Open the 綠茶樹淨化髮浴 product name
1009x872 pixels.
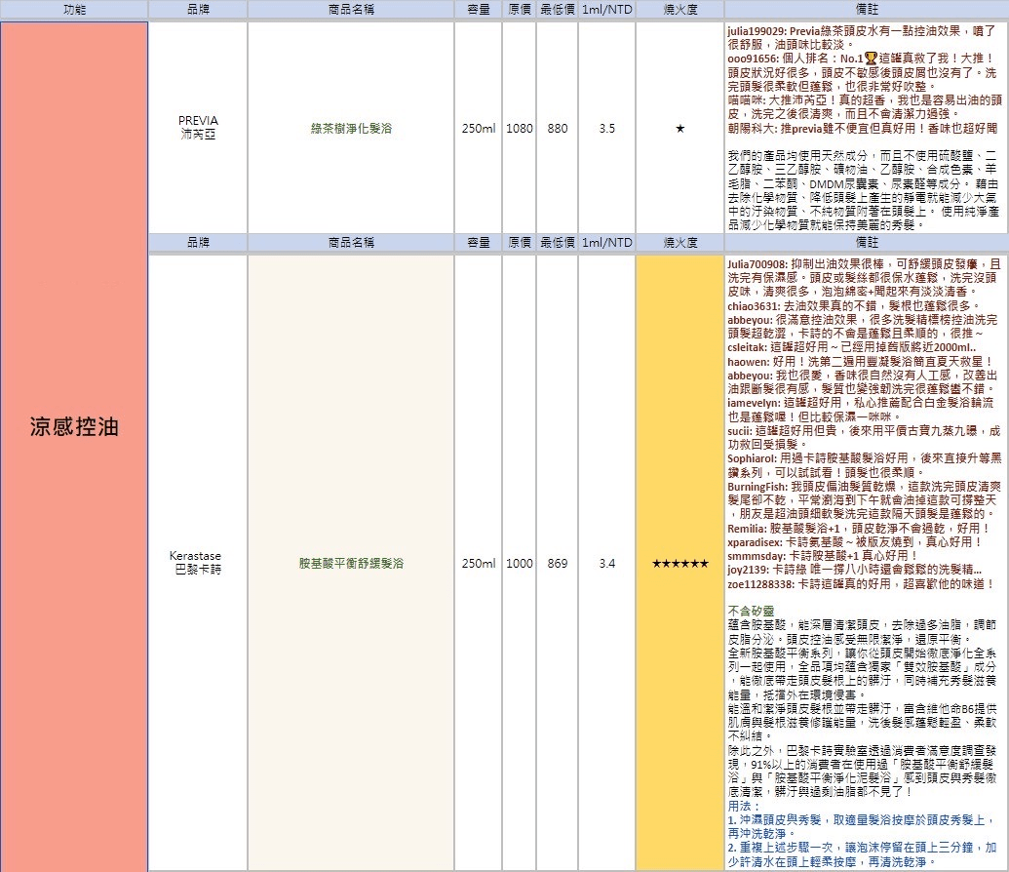(x=351, y=128)
